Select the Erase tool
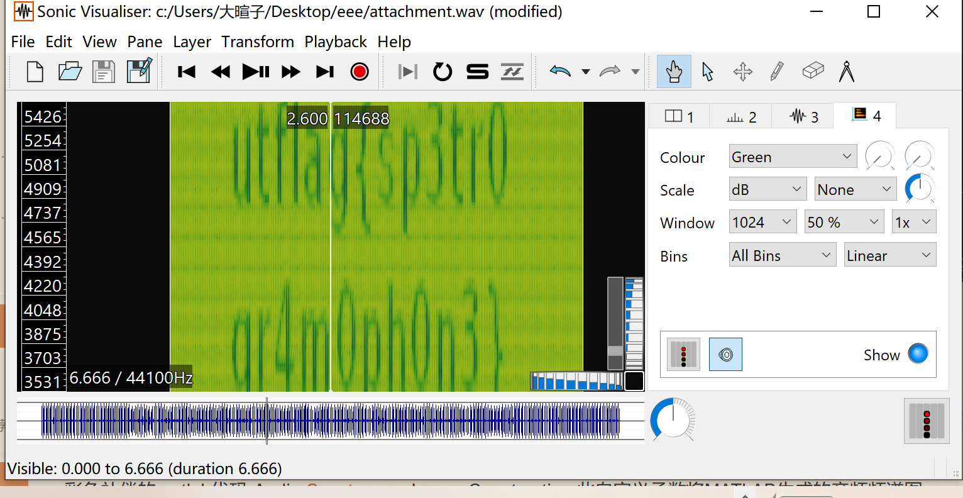The width and height of the screenshot is (963, 498). (x=813, y=70)
